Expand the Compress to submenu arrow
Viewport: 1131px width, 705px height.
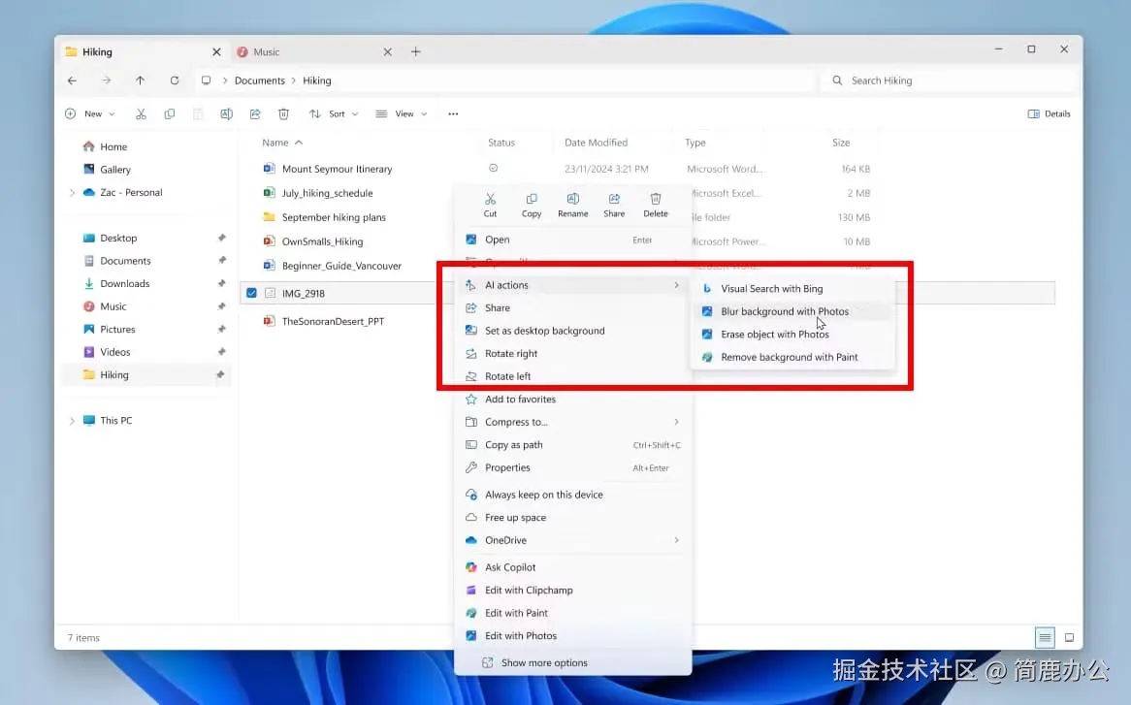(677, 422)
